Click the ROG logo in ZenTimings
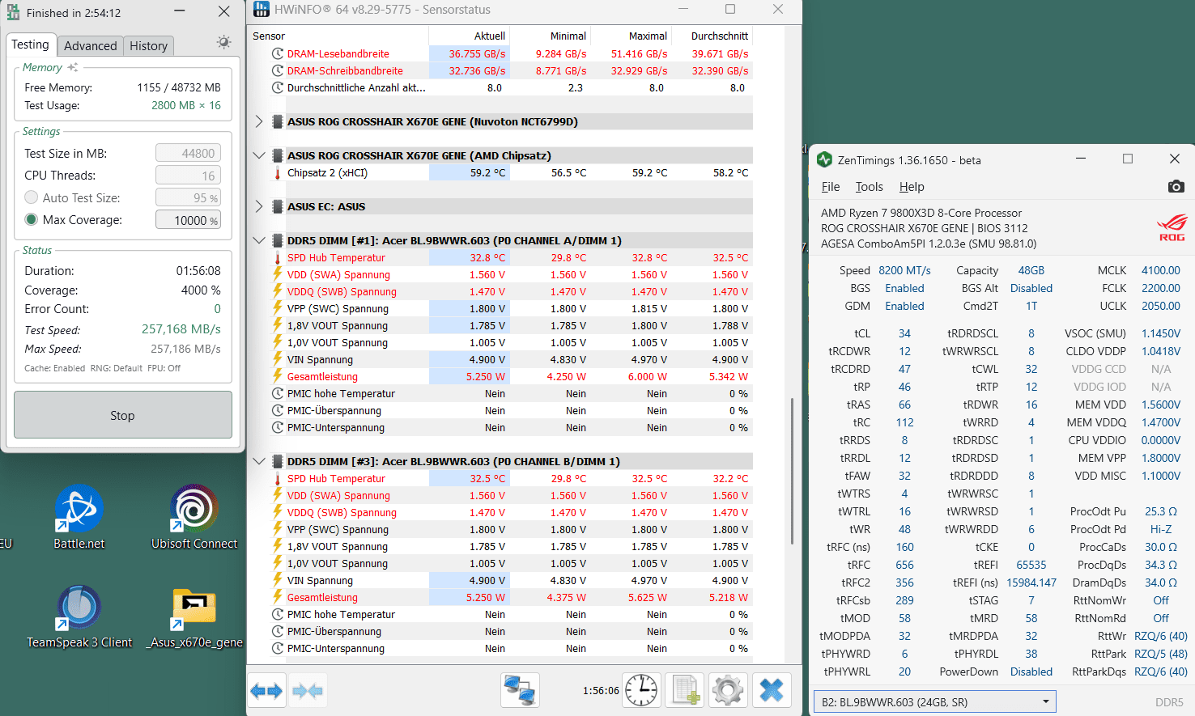This screenshot has height=716, width=1195. coord(1172,227)
